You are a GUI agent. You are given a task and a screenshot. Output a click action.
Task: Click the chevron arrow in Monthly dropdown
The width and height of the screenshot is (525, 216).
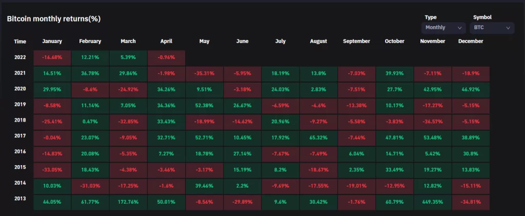tap(459, 28)
